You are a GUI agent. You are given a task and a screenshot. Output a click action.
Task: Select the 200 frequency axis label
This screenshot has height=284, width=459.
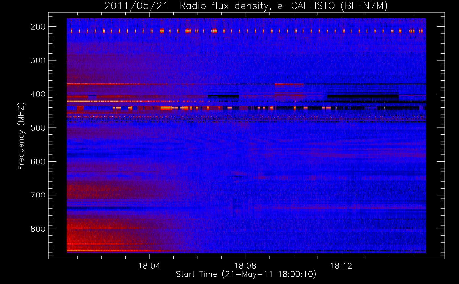38,27
